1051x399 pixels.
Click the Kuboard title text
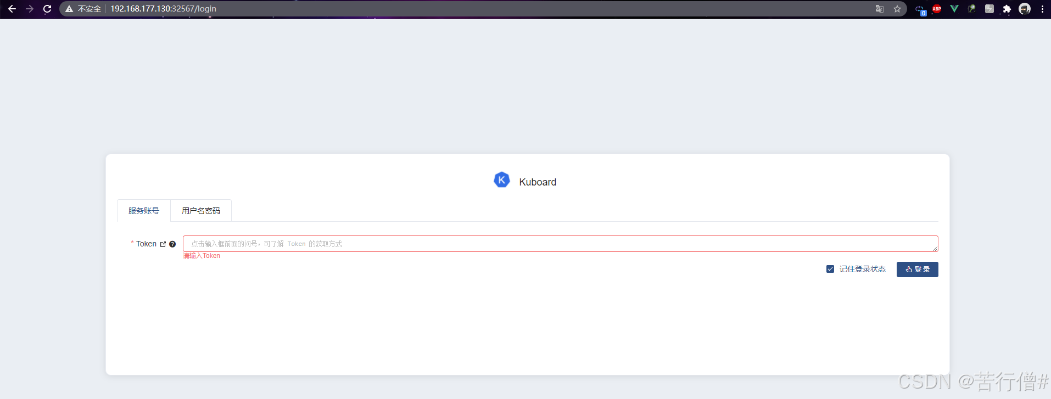(x=538, y=182)
